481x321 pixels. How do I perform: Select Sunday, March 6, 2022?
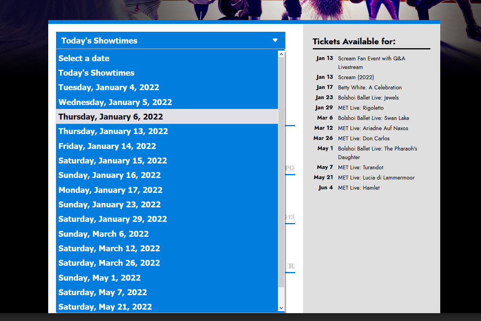pos(167,234)
